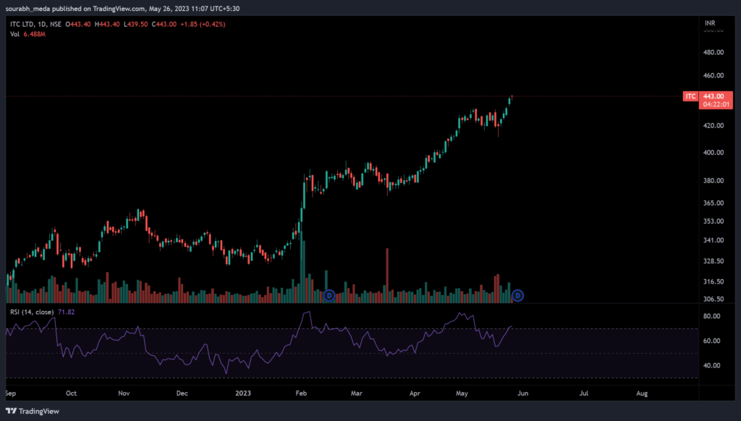
Task: Click the Sep label on time axis
Action: (10, 393)
